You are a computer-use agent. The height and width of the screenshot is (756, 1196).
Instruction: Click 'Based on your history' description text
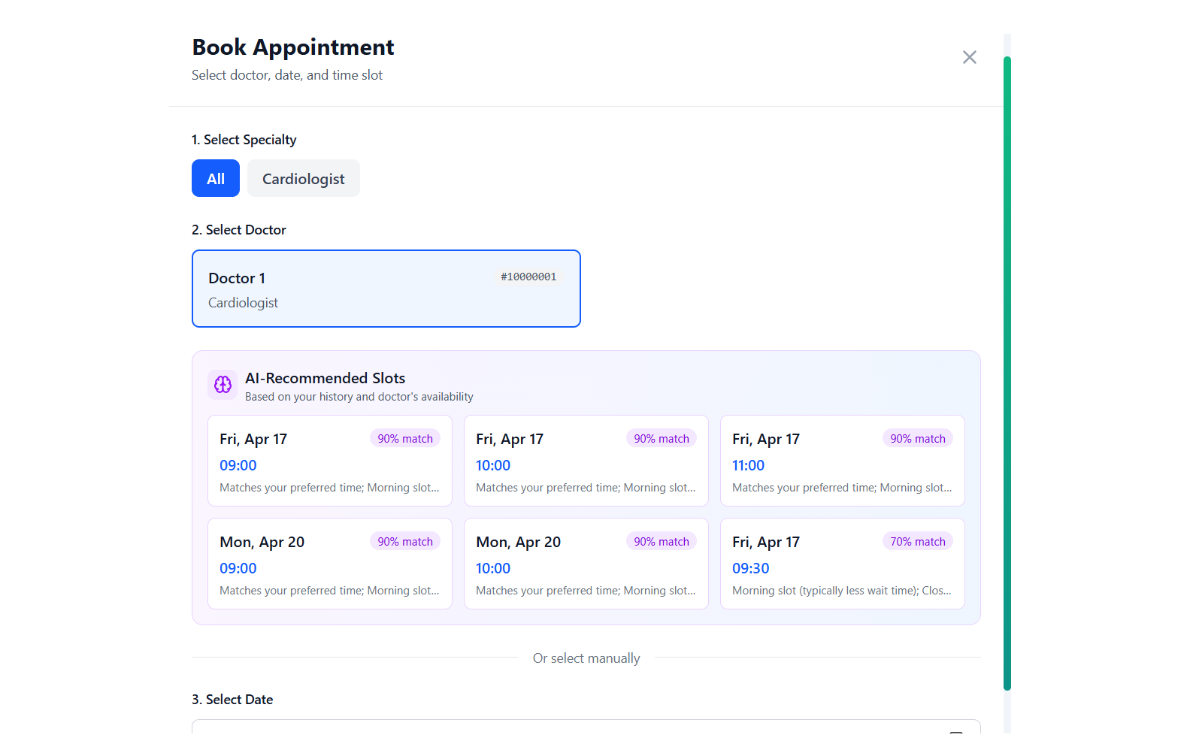(359, 397)
